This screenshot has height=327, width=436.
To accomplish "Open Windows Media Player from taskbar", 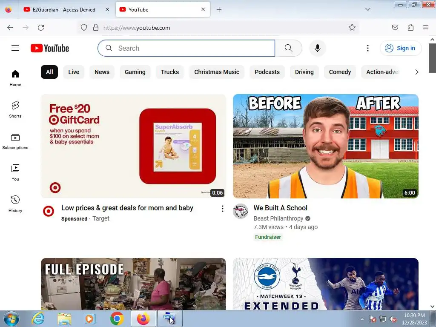I will [90, 318].
